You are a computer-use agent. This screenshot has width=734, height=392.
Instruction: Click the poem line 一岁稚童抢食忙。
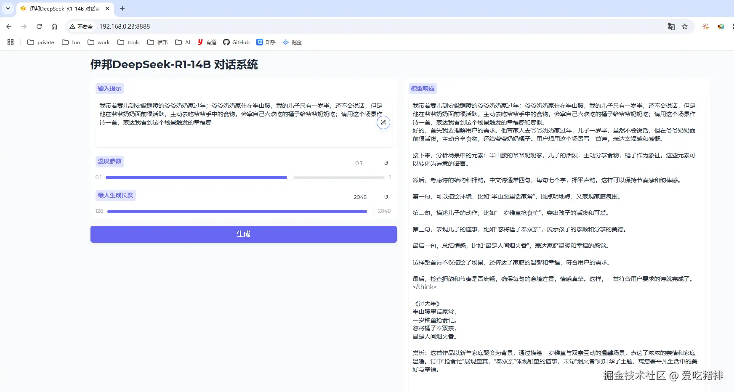click(435, 320)
